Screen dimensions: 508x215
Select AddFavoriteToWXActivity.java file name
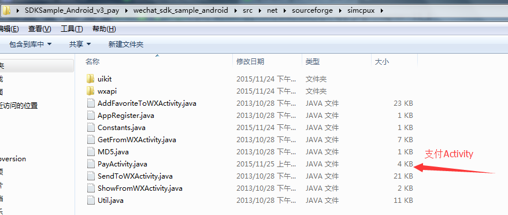click(x=147, y=103)
